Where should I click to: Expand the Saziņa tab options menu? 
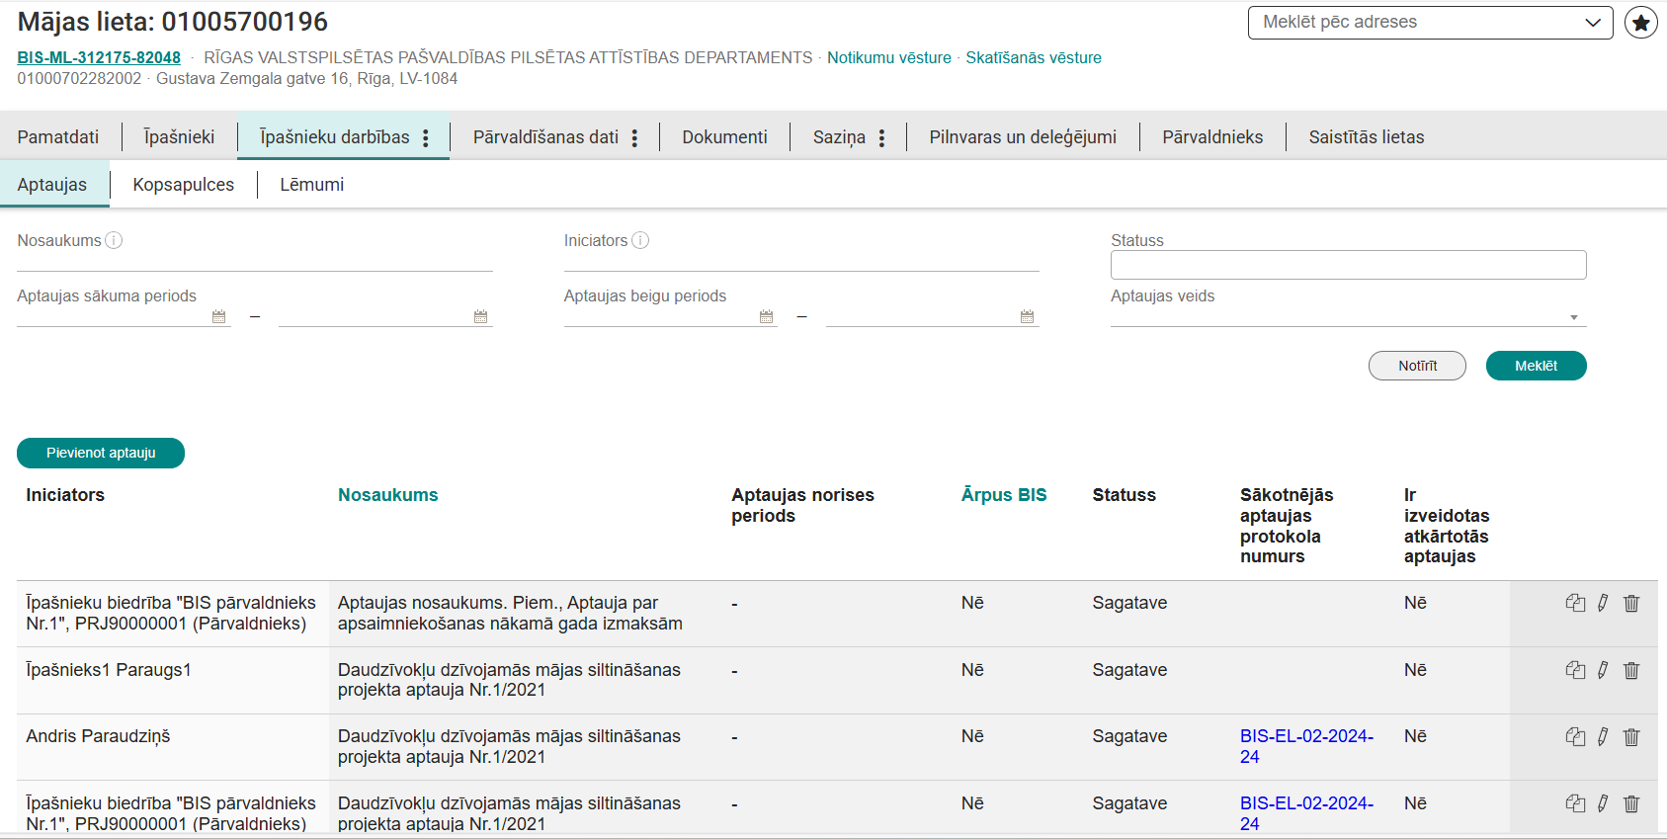coord(881,137)
